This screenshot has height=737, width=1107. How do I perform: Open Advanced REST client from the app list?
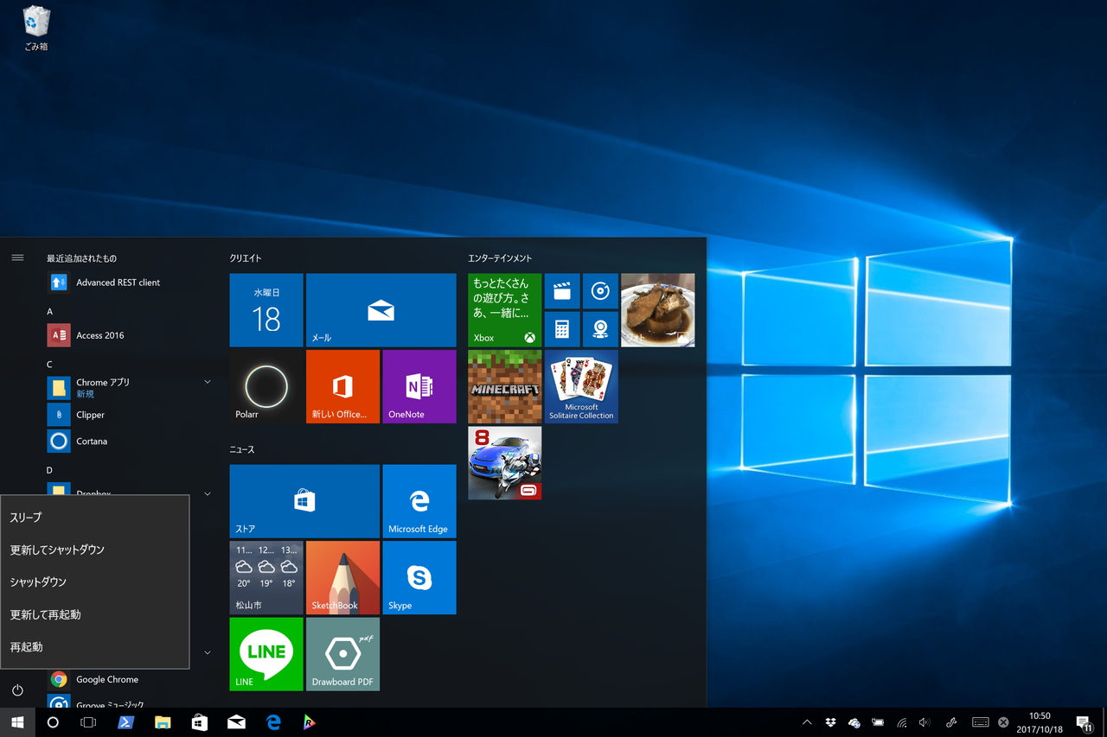click(x=130, y=283)
